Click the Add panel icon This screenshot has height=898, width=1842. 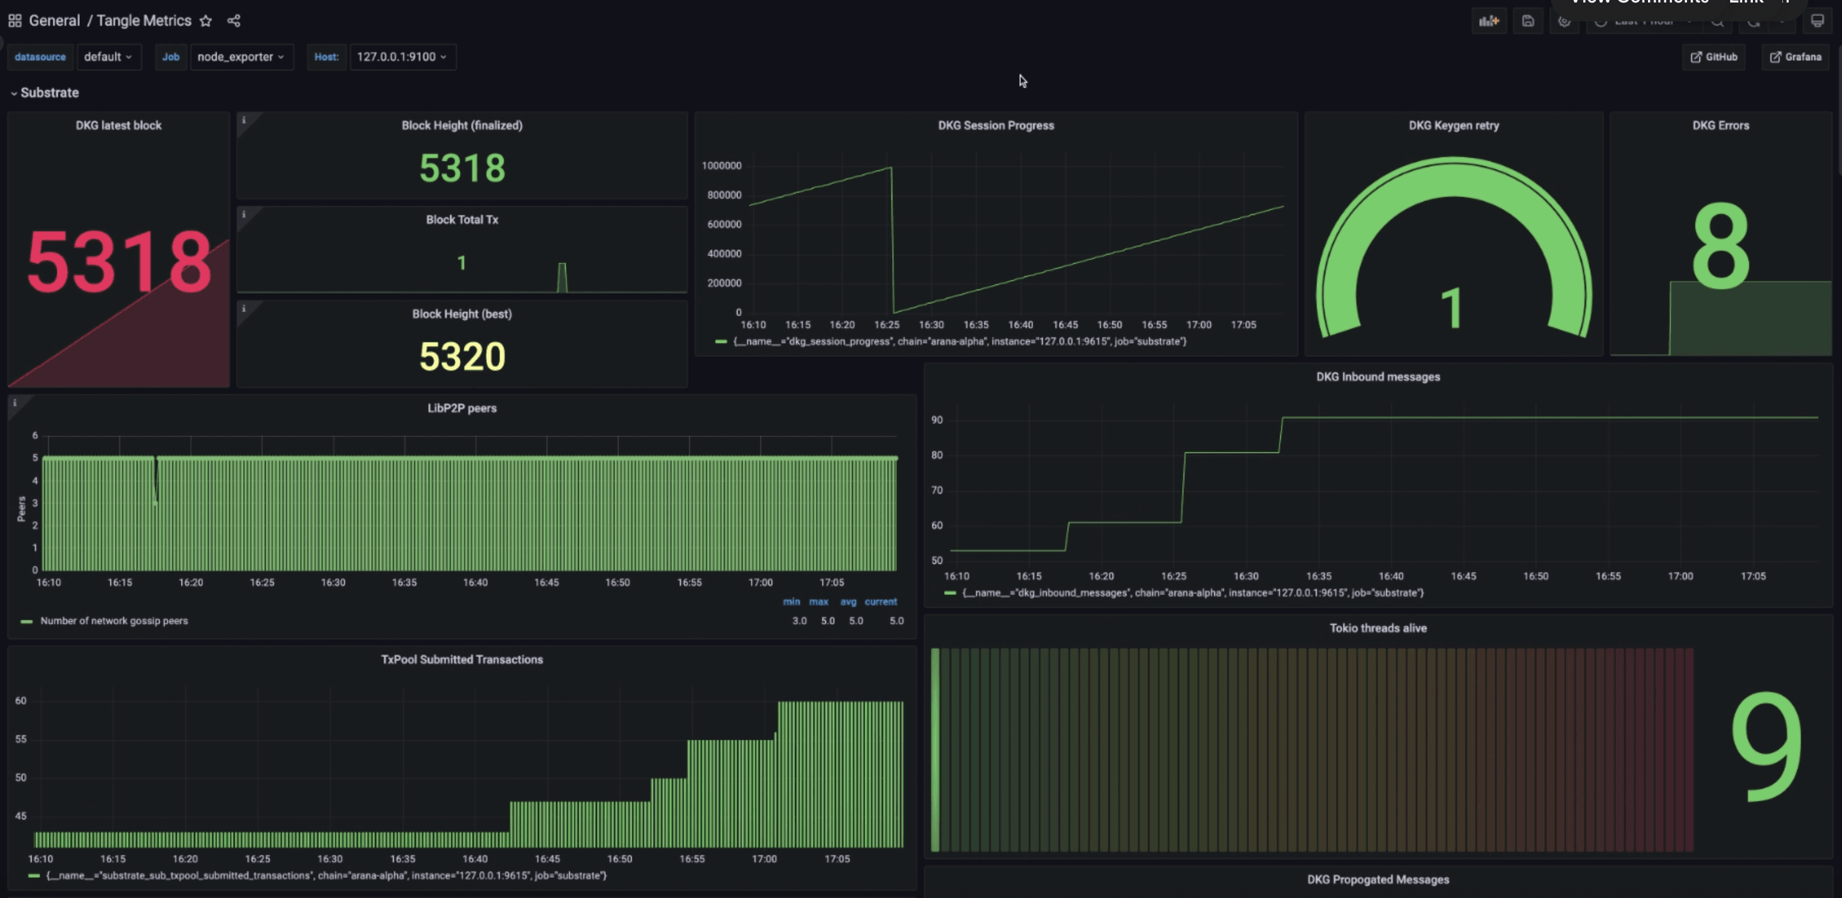[1489, 21]
